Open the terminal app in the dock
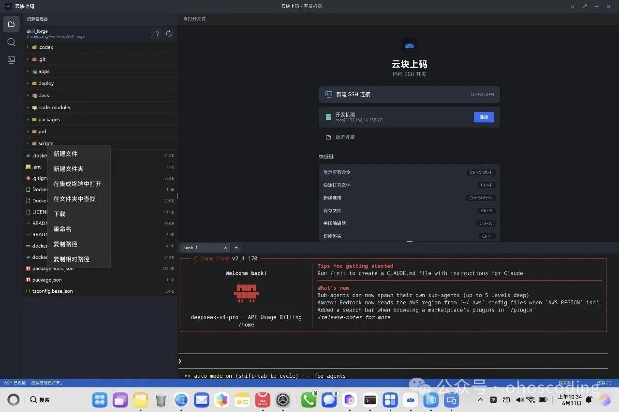The image size is (619, 412). pos(370,400)
